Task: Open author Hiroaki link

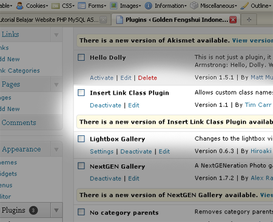Action: [261, 151]
